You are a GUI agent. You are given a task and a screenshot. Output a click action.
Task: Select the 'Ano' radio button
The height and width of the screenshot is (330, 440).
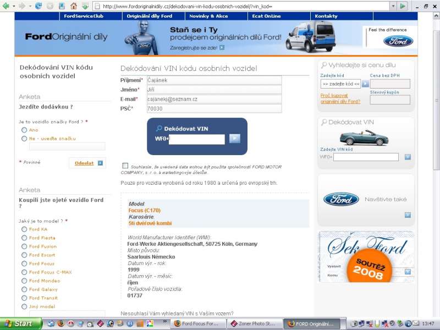point(24,130)
